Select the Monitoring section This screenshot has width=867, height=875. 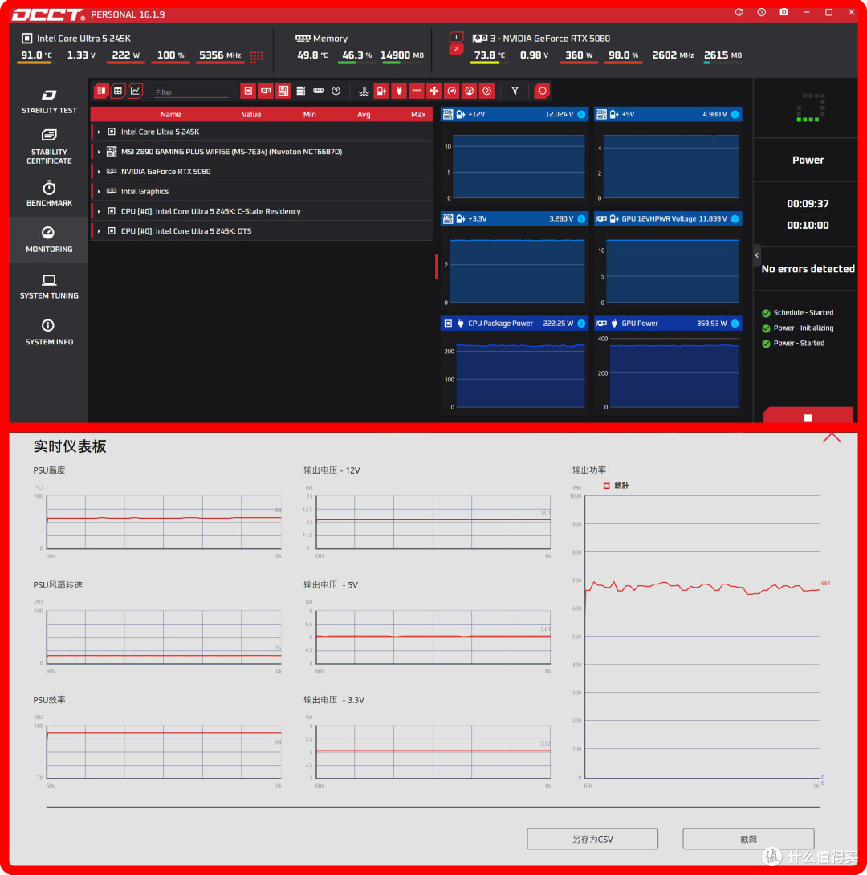(x=49, y=240)
